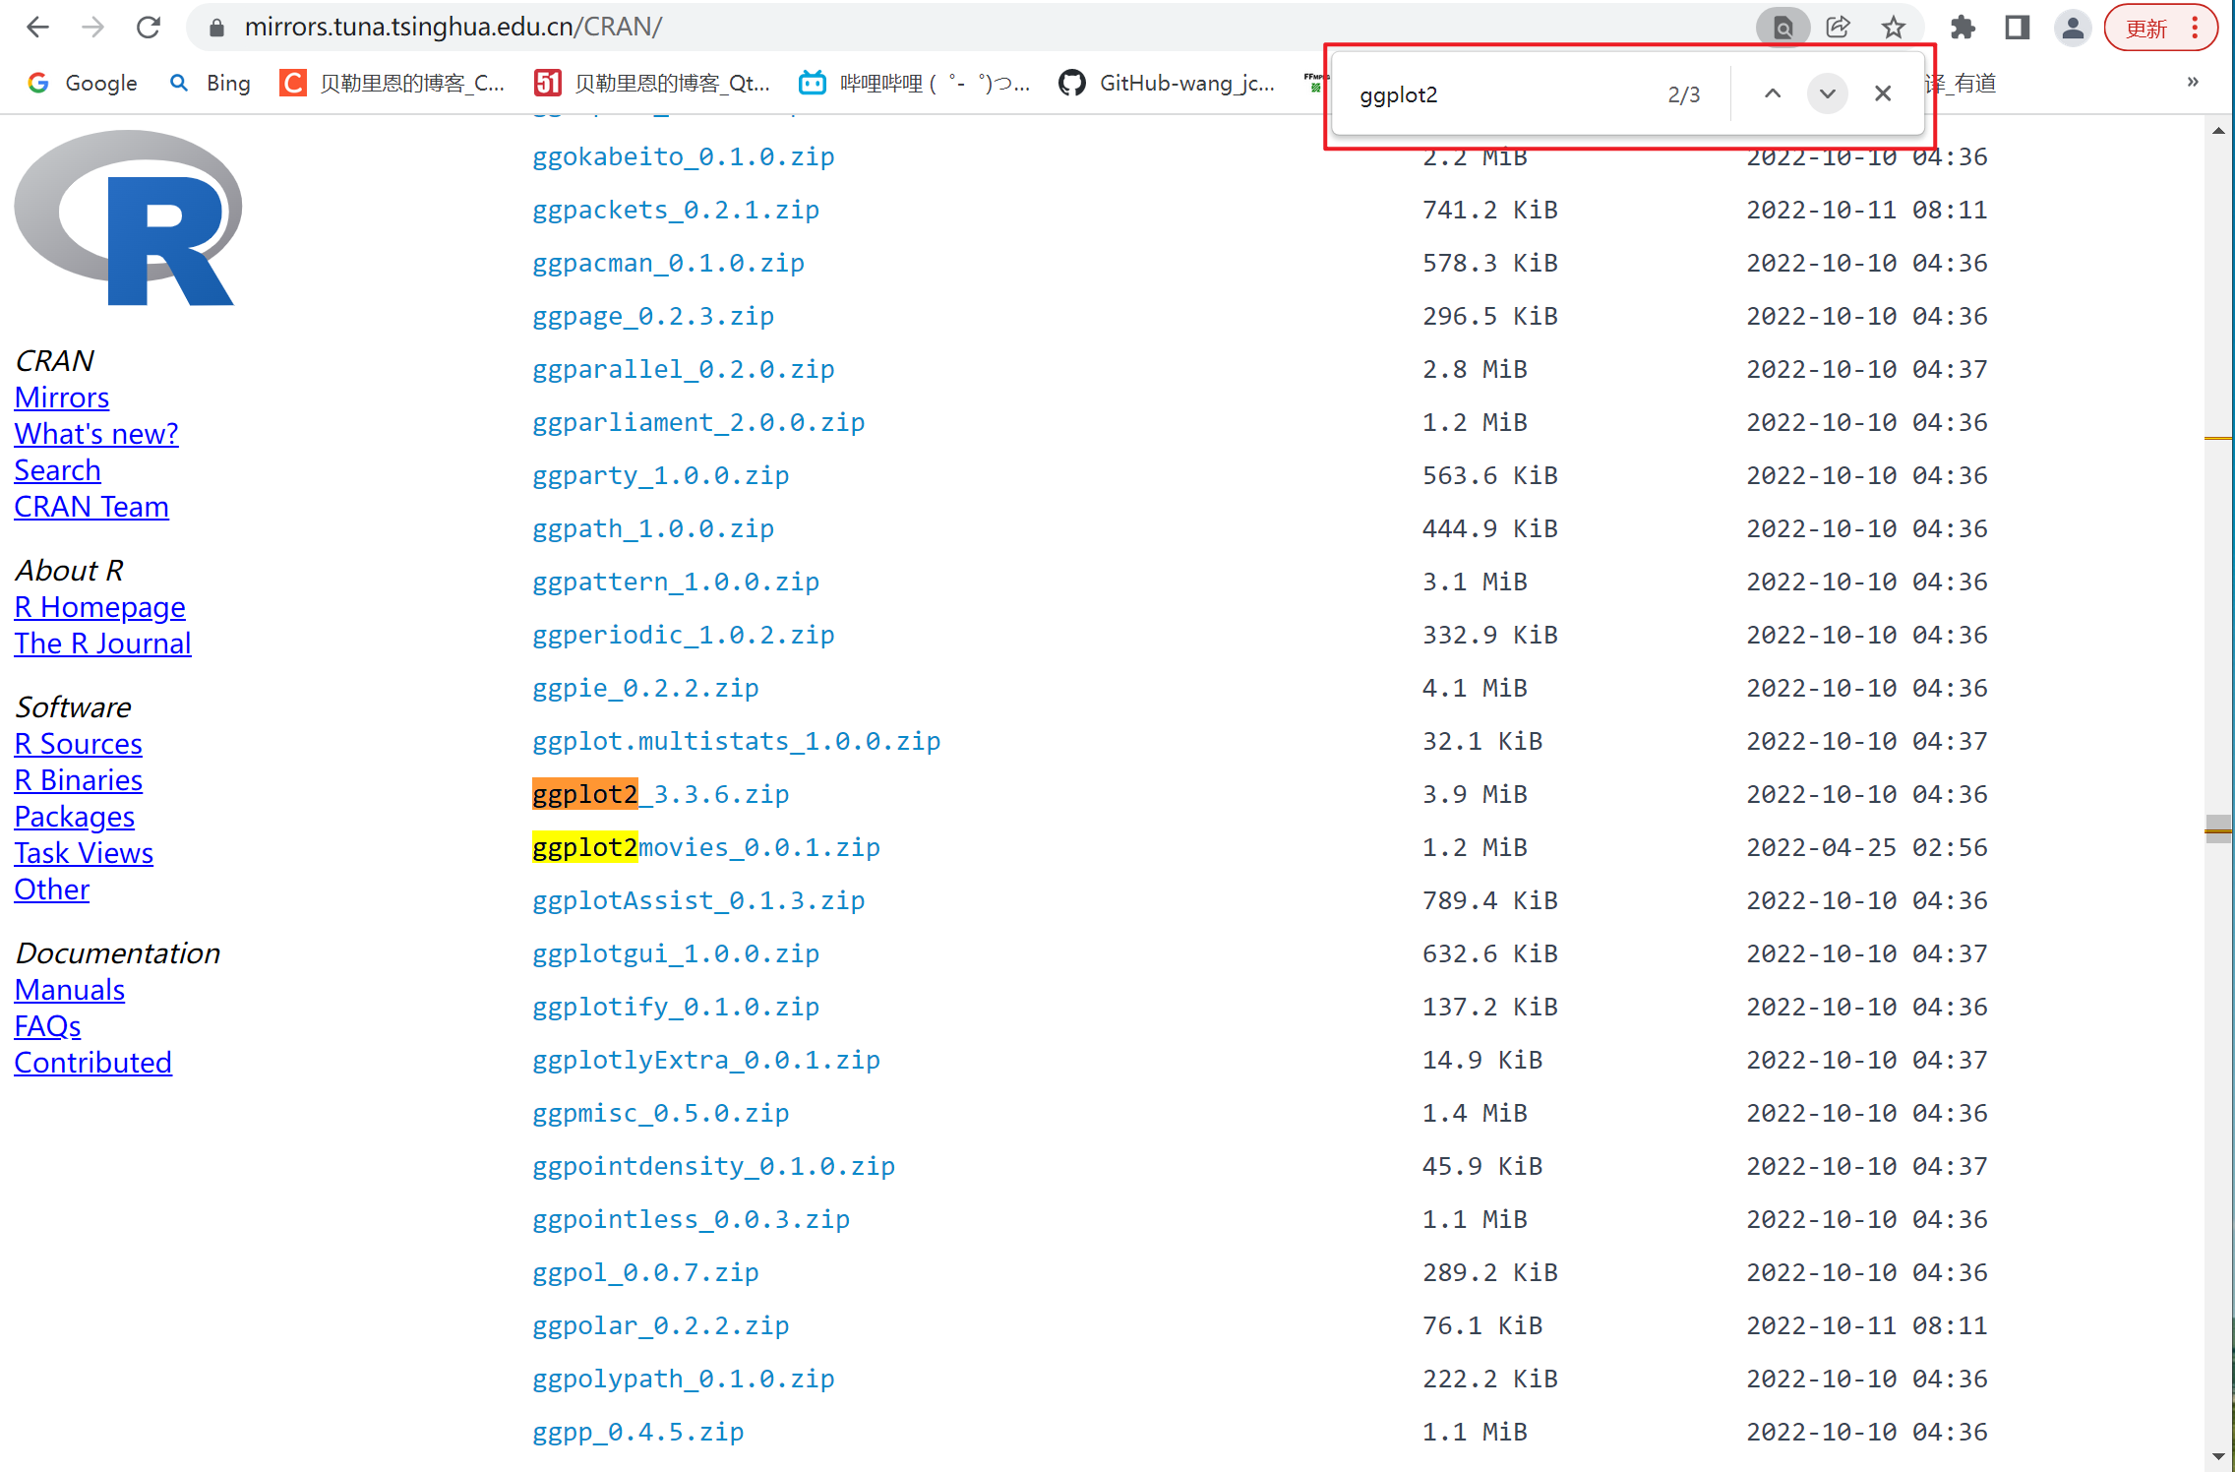The width and height of the screenshot is (2235, 1472).
Task: Open the user profile avatar
Action: pos(2073,27)
